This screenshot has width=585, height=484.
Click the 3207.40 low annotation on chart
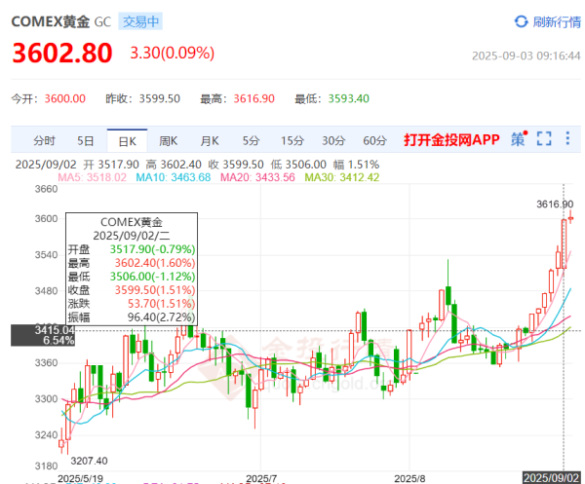[x=89, y=461]
